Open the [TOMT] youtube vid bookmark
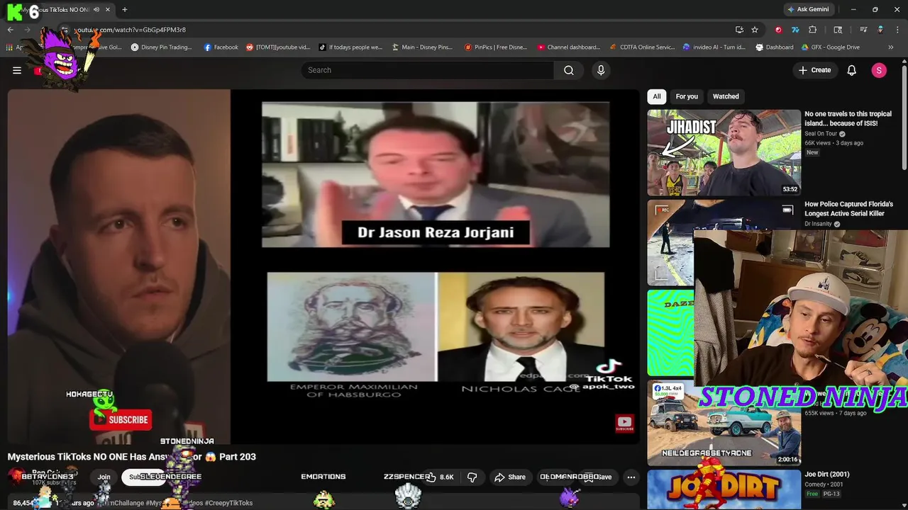This screenshot has height=510, width=908. (278, 47)
